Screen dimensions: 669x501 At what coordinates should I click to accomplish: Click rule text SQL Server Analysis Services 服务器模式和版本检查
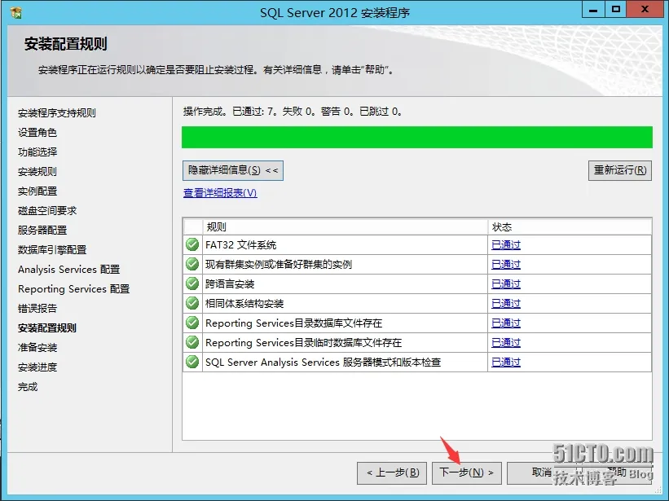(323, 363)
